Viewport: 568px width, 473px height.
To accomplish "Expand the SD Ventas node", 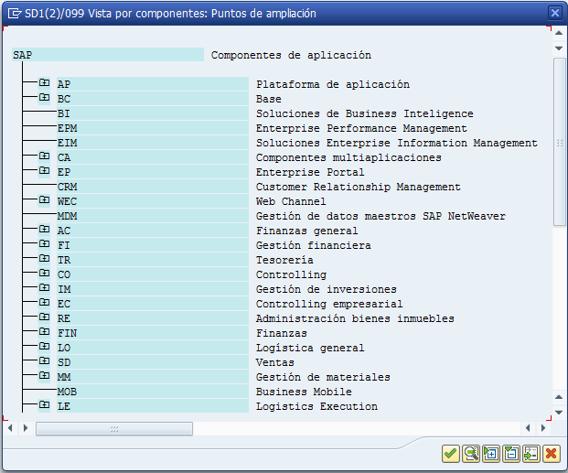I will pos(44,361).
